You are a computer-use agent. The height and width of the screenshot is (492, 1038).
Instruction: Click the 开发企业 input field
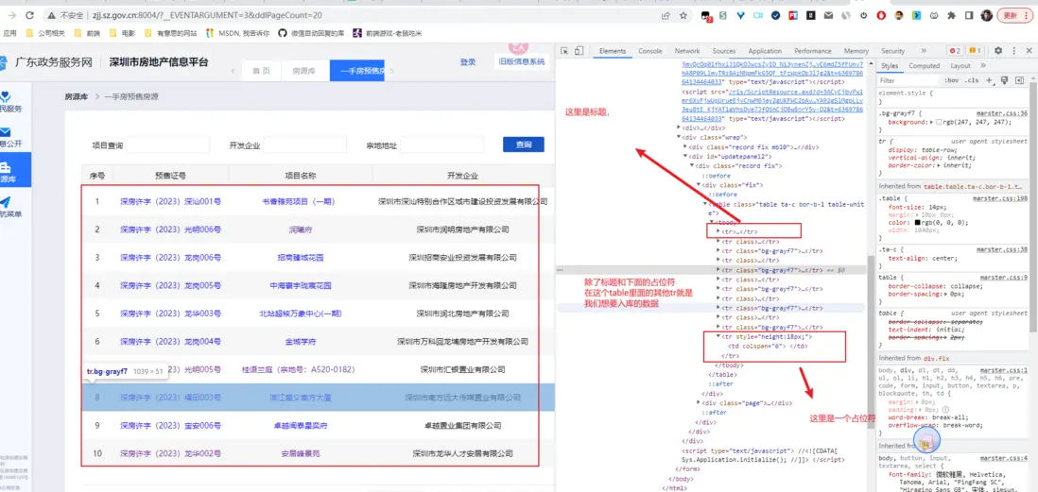305,144
